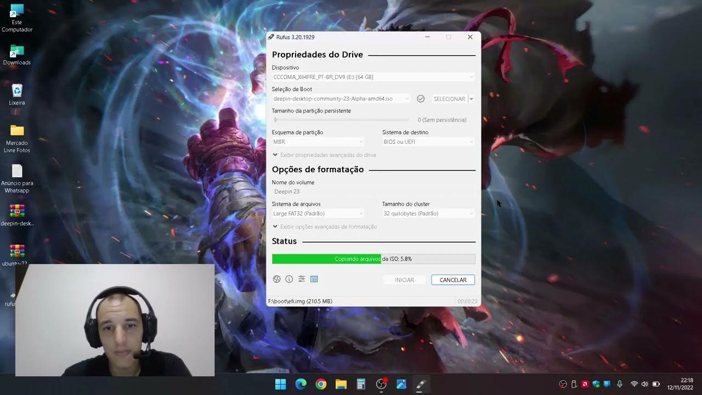The width and height of the screenshot is (702, 395).
Task: Click the CANCELAR button
Action: click(x=453, y=280)
